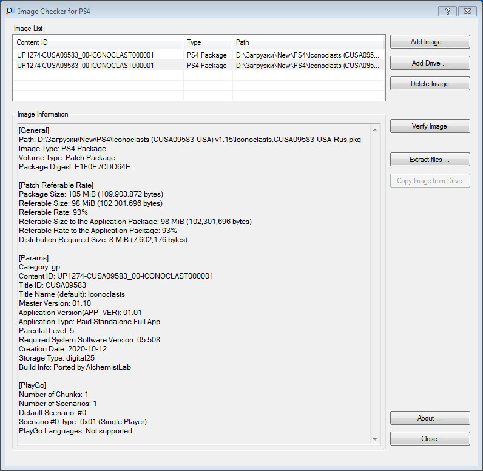
Task: Click PlayGo Languages: Not supported line
Action: [x=75, y=431]
